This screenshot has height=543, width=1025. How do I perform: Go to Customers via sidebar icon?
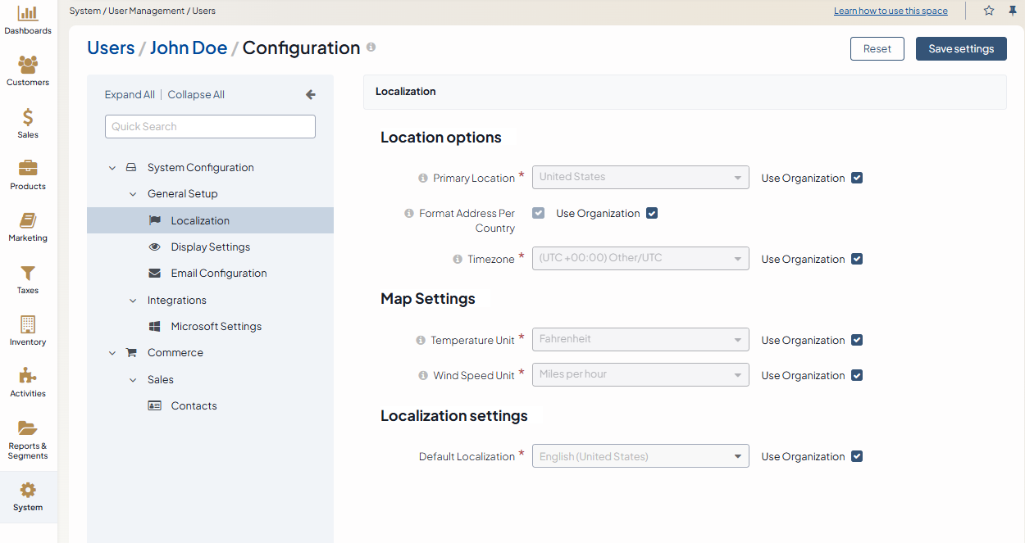click(28, 66)
